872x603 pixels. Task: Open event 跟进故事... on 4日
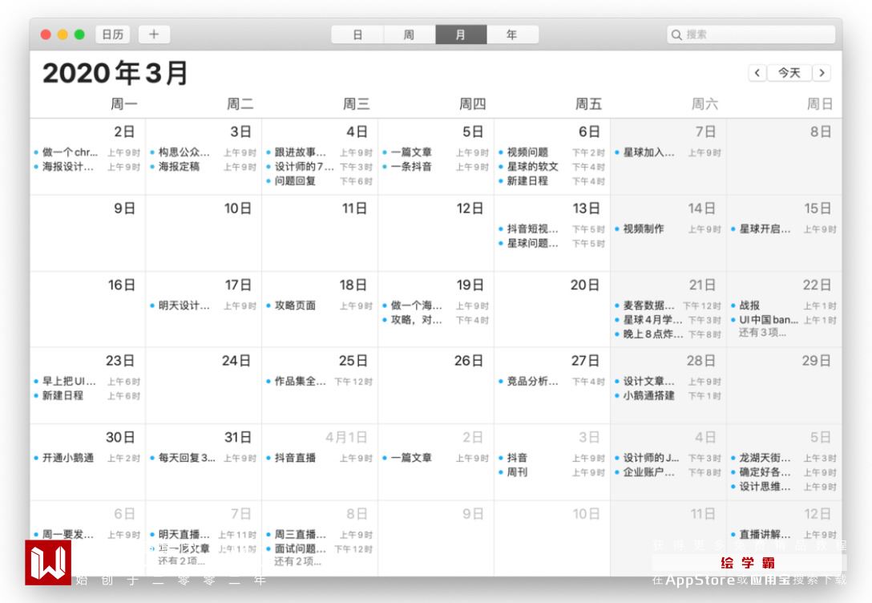point(320,152)
